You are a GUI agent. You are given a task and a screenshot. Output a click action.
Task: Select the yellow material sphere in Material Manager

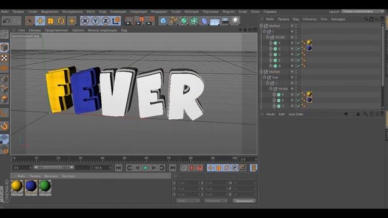(x=17, y=186)
